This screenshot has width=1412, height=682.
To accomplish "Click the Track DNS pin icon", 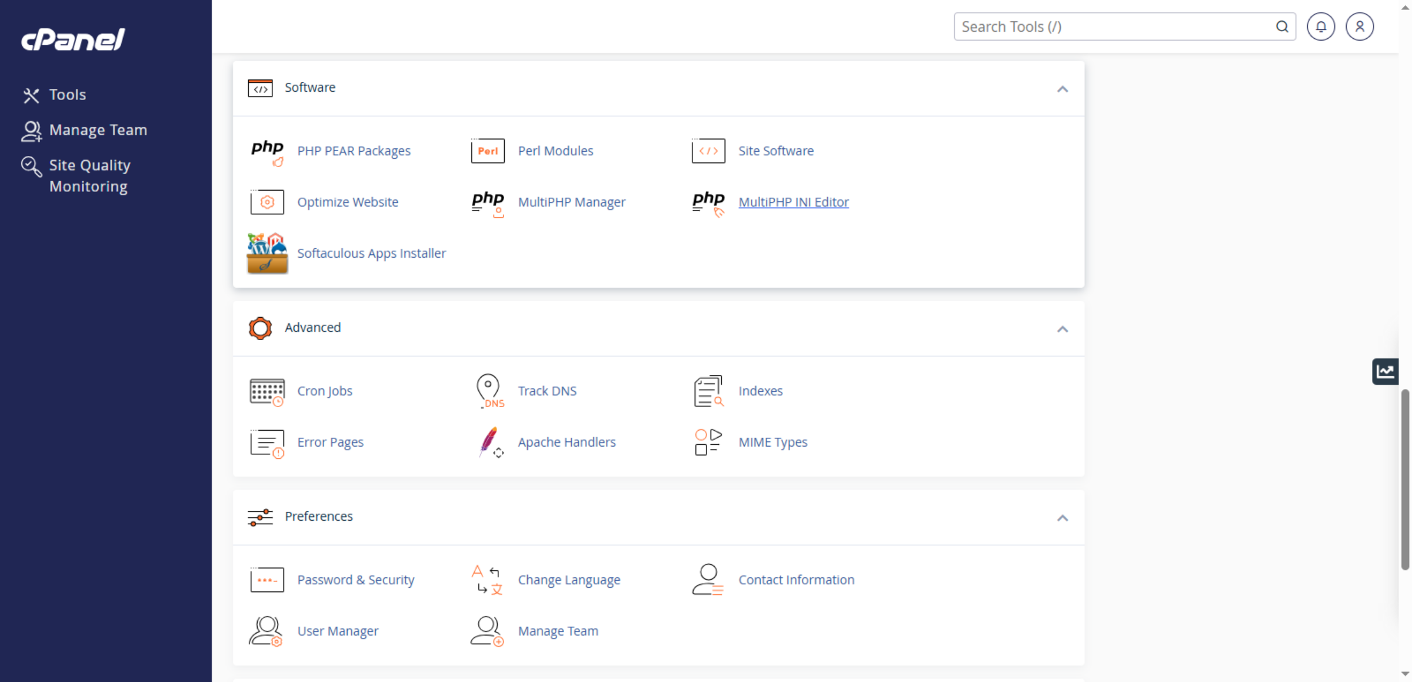I will [488, 391].
